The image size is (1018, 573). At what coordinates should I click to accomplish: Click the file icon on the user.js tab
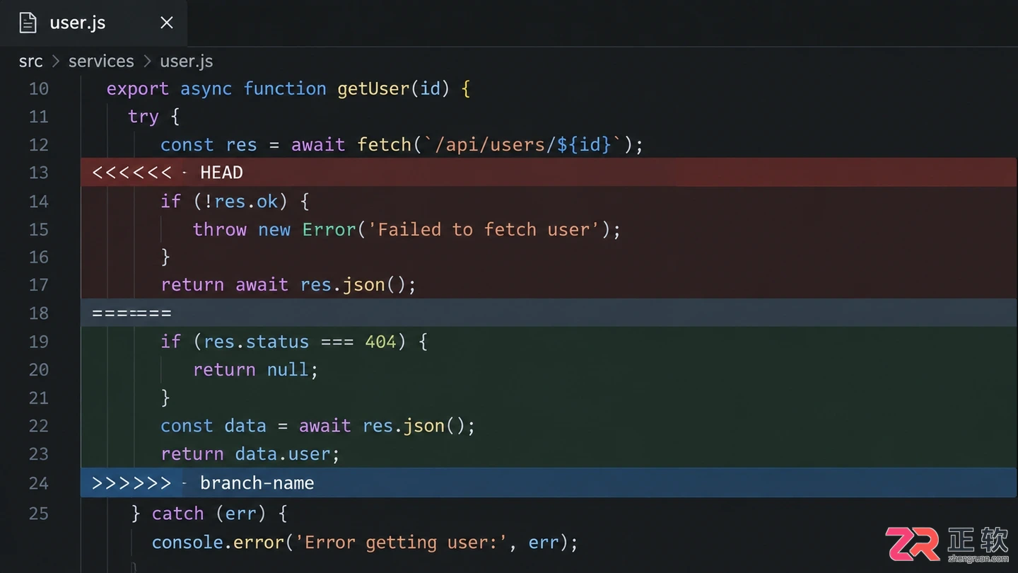(x=28, y=23)
